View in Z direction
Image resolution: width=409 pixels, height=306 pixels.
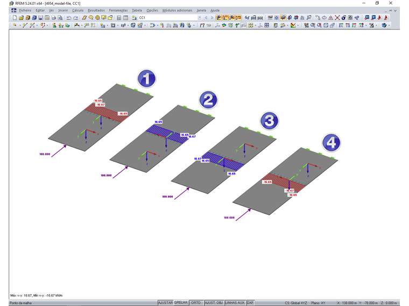tap(354, 25)
